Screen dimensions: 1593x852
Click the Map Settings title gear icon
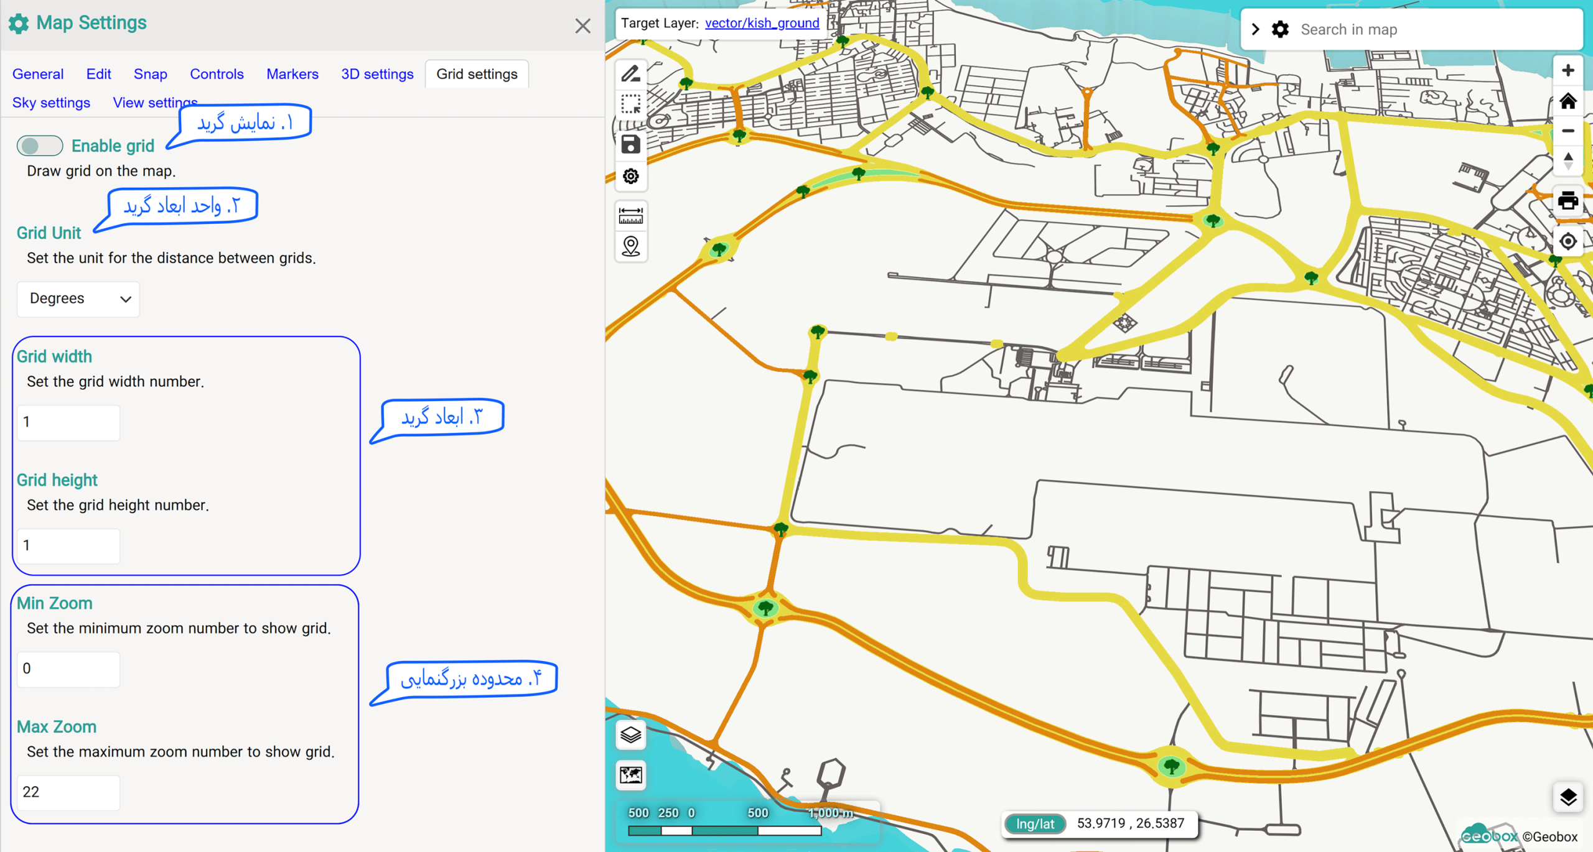(19, 24)
